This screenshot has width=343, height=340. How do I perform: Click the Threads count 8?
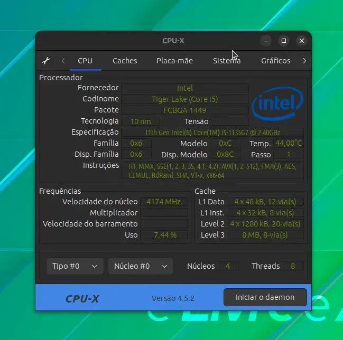pos(293,266)
